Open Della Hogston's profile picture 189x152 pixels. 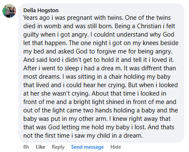[9, 11]
